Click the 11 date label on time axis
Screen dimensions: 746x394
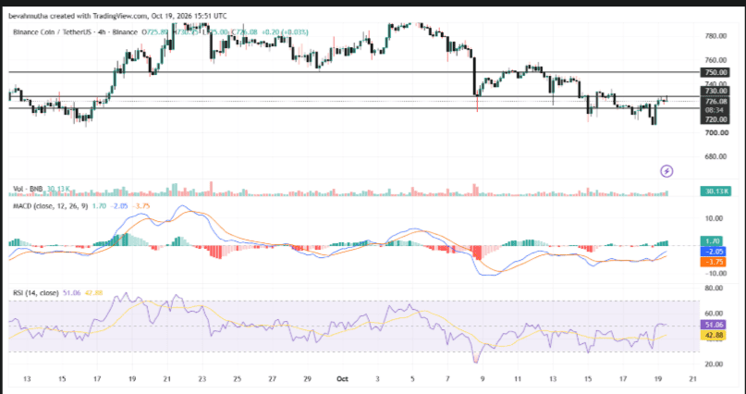click(x=518, y=379)
